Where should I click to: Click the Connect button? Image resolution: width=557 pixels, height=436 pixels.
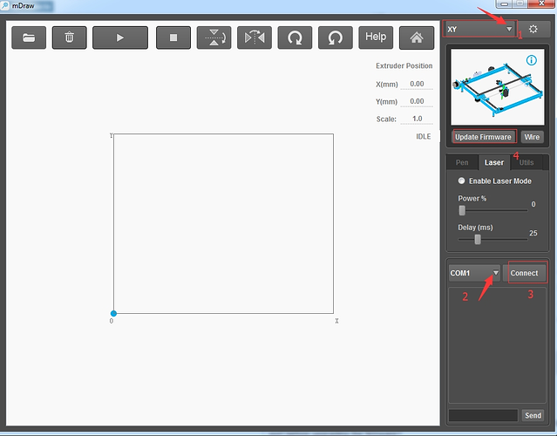tap(525, 273)
